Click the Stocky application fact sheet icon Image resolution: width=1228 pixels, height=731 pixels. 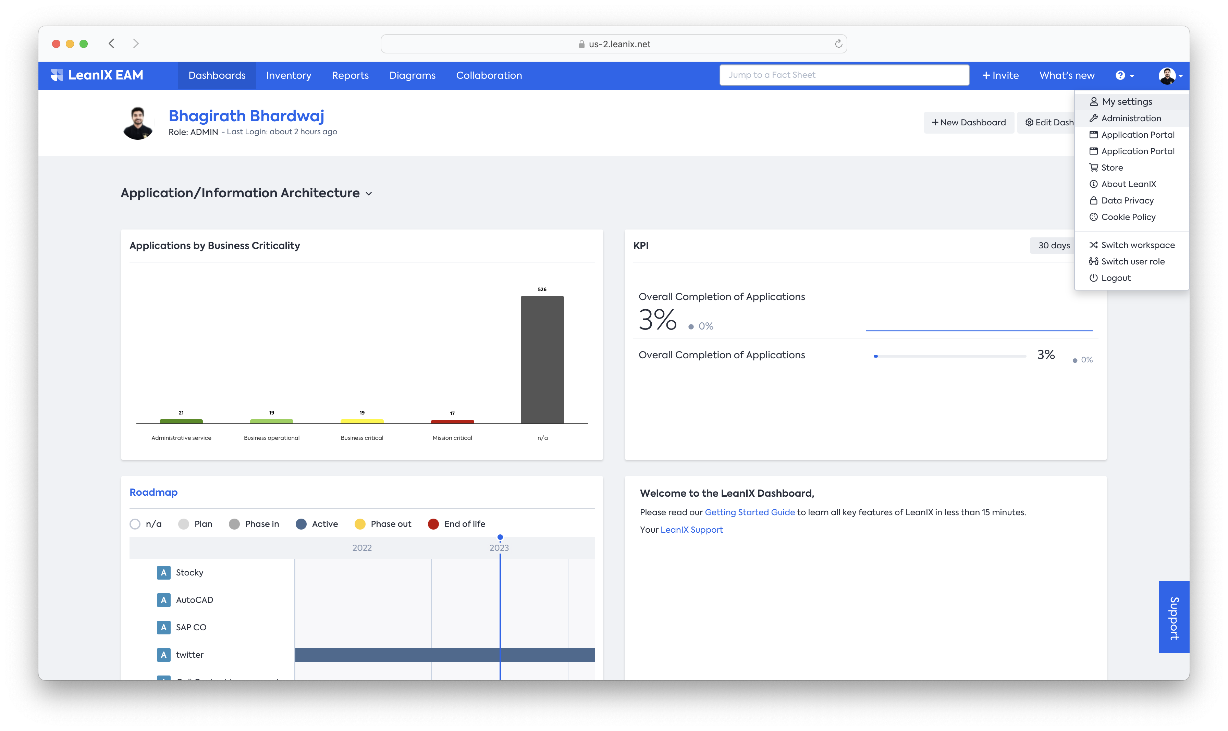tap(163, 572)
